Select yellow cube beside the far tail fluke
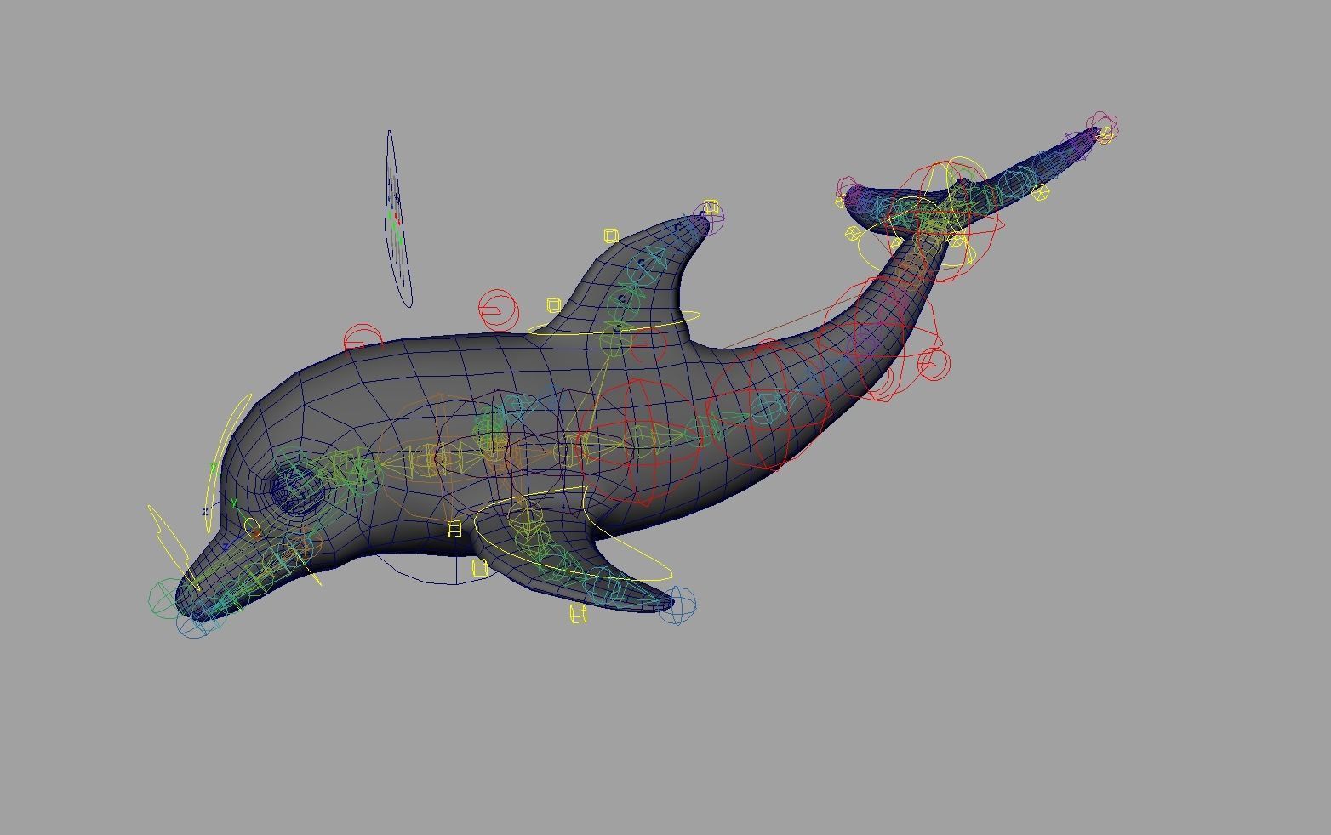This screenshot has width=1331, height=835. [1040, 193]
